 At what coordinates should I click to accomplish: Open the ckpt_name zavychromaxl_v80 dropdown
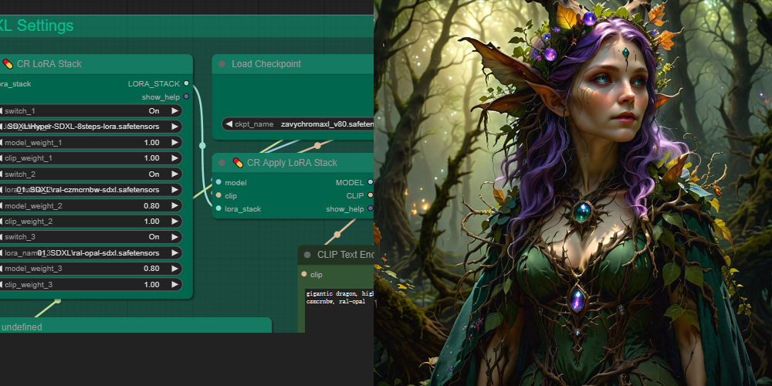[297, 124]
